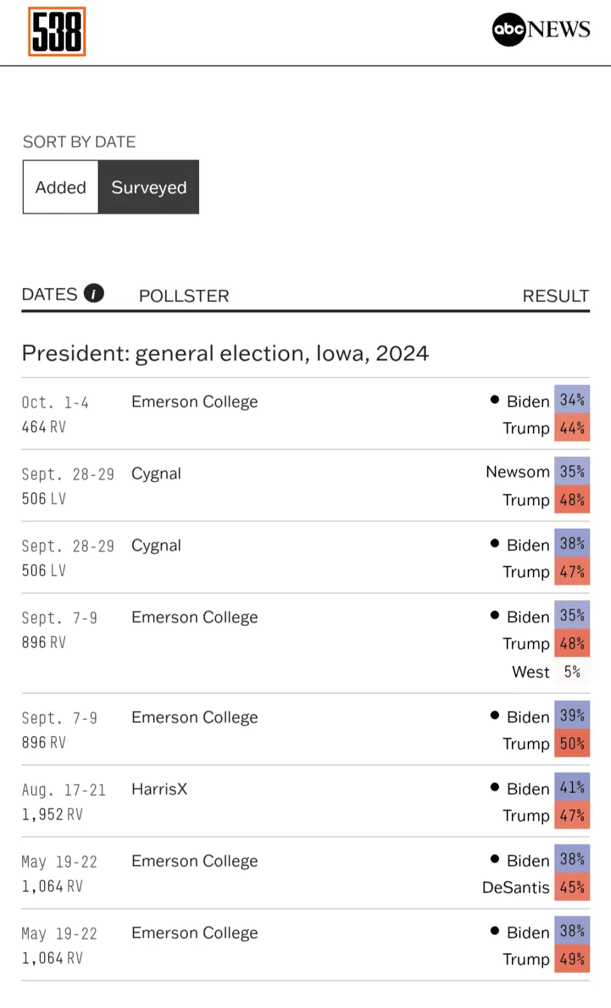Click the RESULT column header
The height and width of the screenshot is (1008, 611).
555,296
